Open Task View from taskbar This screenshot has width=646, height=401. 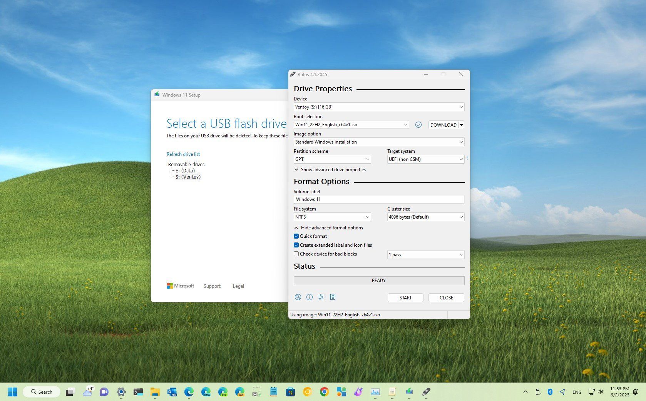point(70,392)
